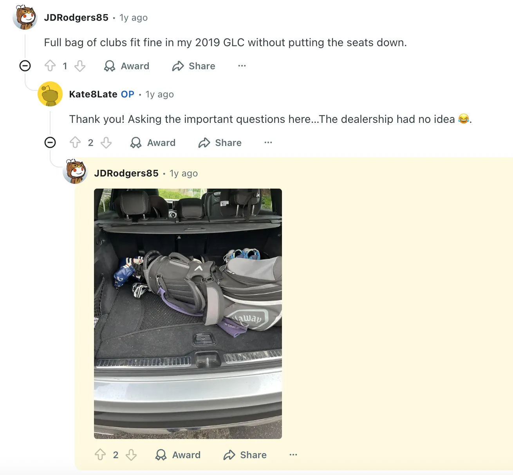The width and height of the screenshot is (513, 475).
Task: Open JDRodgers85's avatar on top comment
Action: pyautogui.click(x=25, y=17)
